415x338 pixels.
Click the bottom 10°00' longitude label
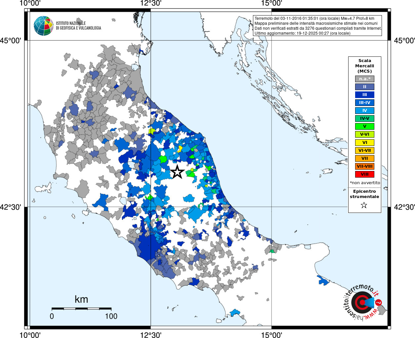30,335
